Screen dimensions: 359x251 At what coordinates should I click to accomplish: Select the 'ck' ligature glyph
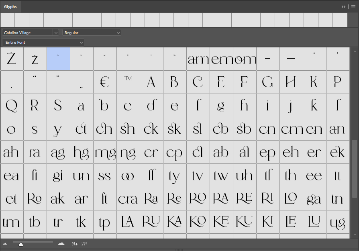click(x=151, y=129)
